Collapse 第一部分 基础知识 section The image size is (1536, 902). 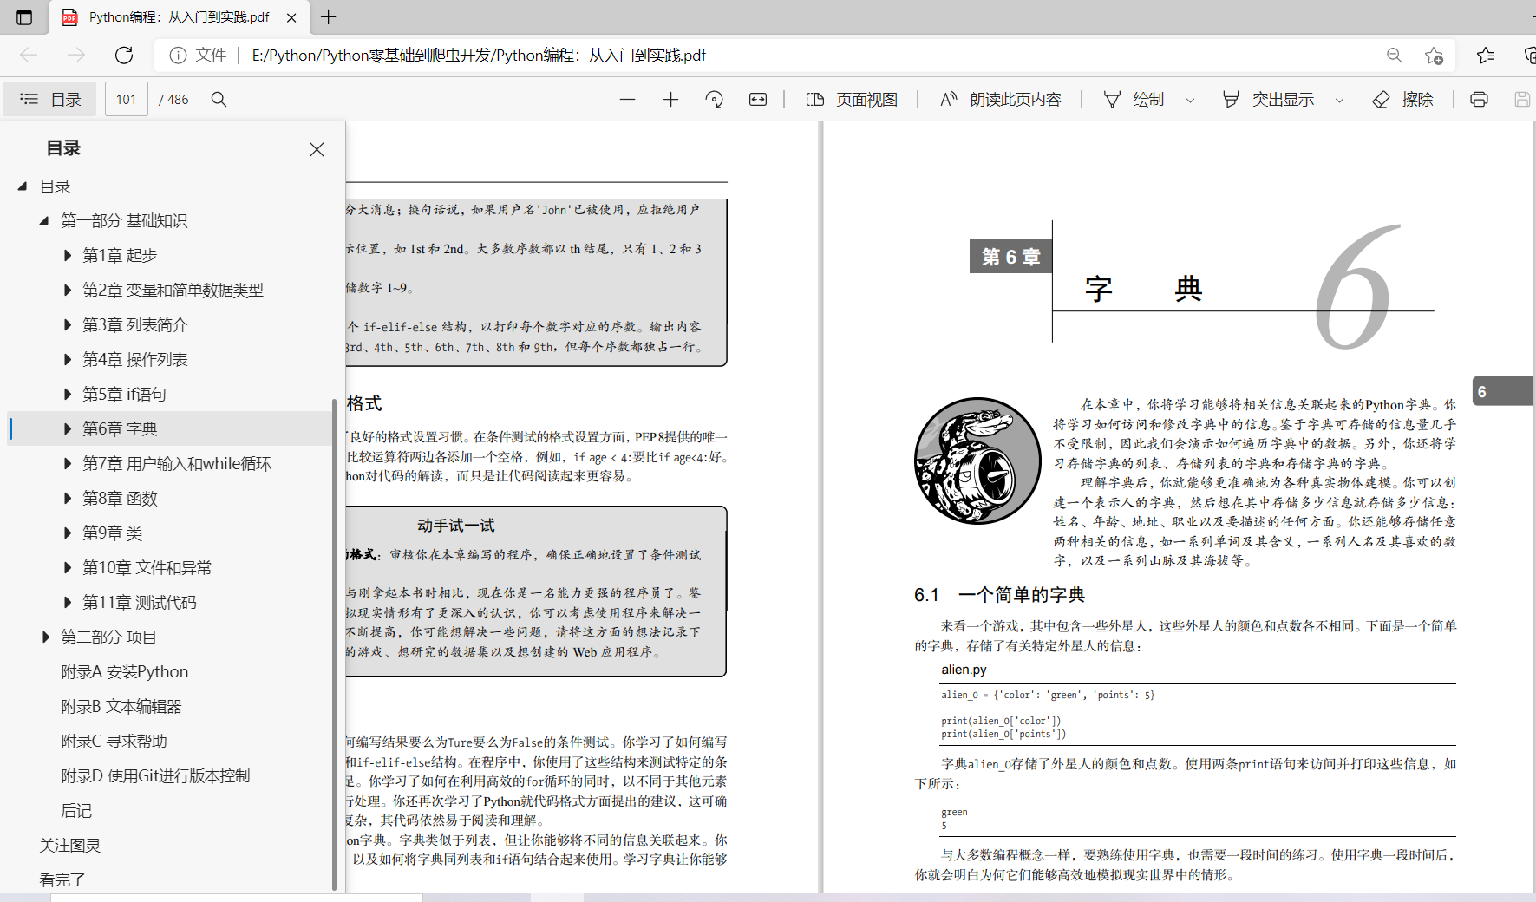[x=44, y=220]
